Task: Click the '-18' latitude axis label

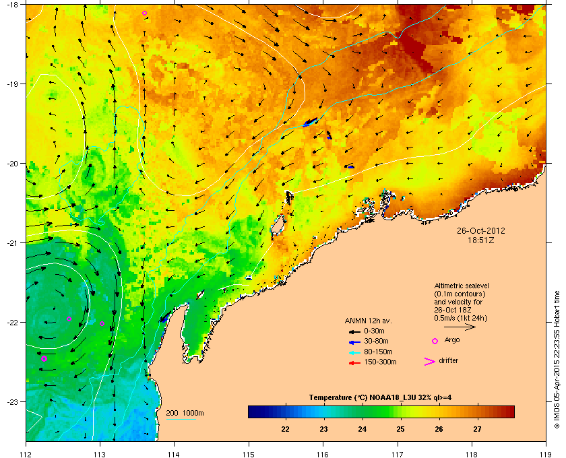Action: point(12,4)
